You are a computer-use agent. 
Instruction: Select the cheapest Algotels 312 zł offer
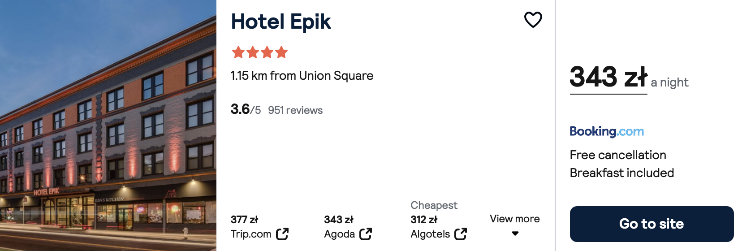(439, 220)
